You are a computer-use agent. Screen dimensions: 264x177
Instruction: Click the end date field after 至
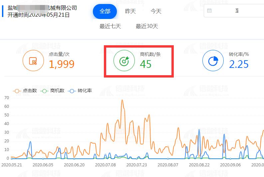click(x=253, y=11)
